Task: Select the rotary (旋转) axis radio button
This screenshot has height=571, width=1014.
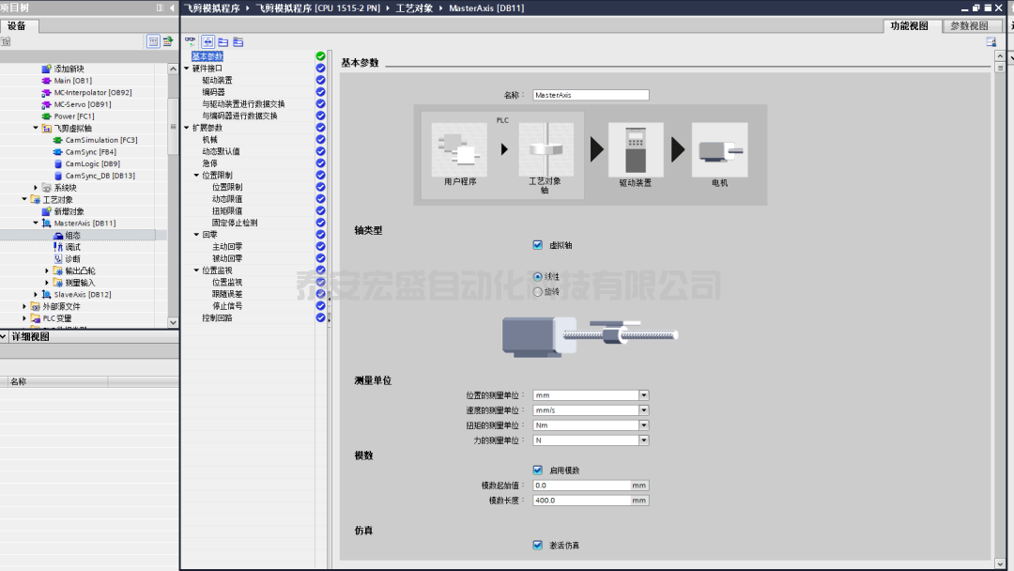Action: (x=538, y=291)
